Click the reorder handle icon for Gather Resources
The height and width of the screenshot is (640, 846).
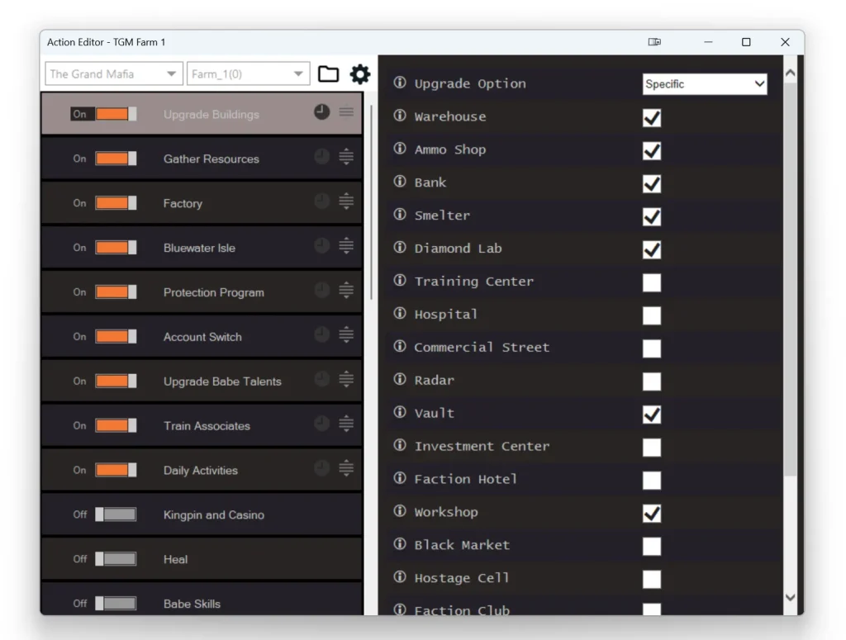coord(346,157)
